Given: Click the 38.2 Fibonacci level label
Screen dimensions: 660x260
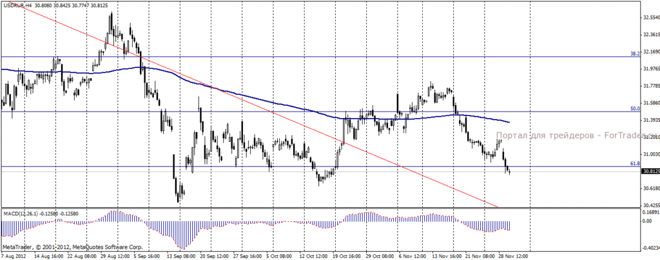Looking at the screenshot, I should coord(635,54).
